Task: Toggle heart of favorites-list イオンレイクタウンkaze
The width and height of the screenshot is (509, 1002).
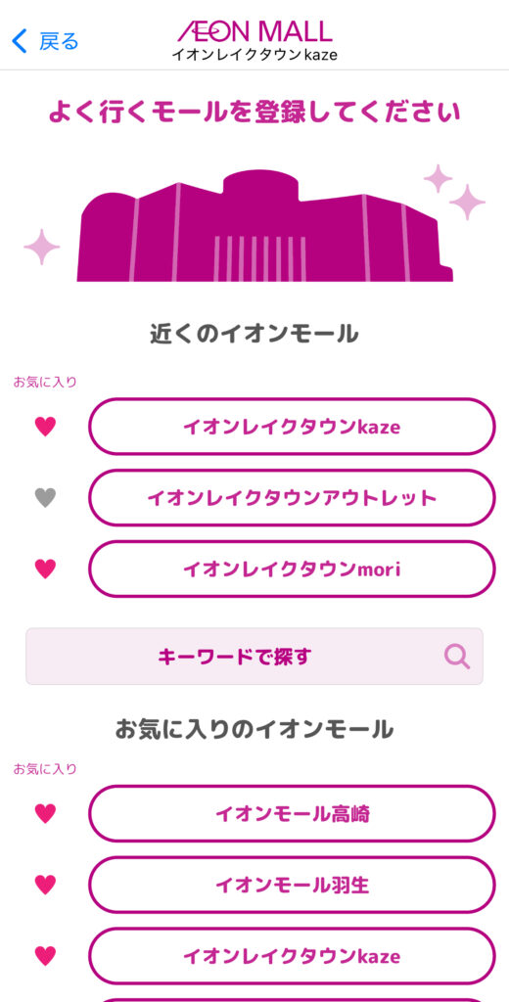Action: (45, 956)
